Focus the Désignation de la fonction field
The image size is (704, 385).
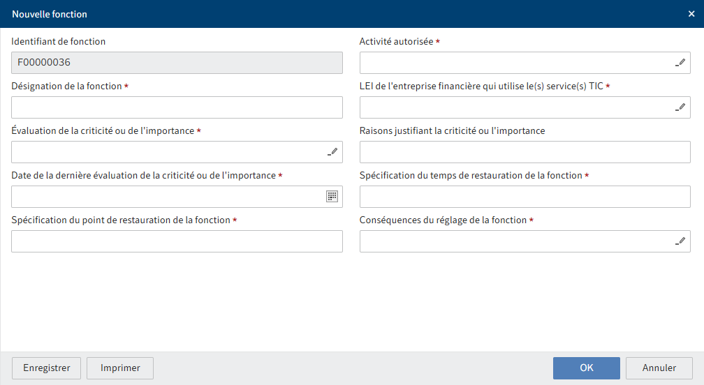click(x=177, y=107)
